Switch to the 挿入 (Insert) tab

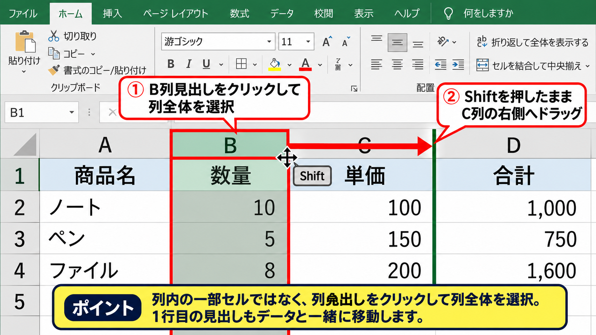(x=112, y=14)
